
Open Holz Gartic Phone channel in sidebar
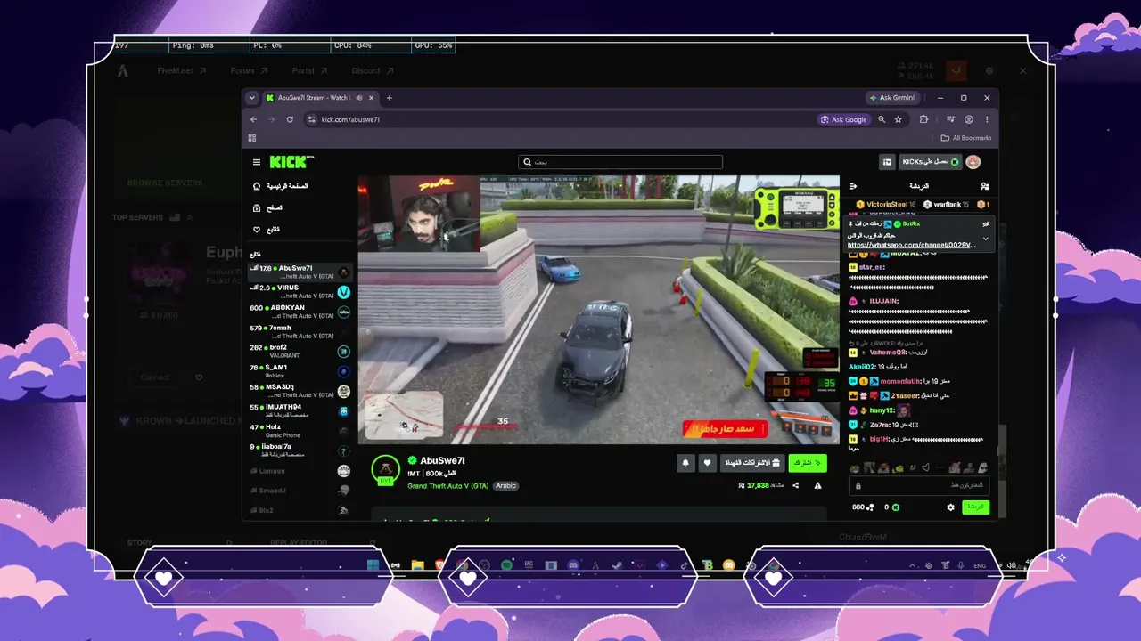[300, 431]
